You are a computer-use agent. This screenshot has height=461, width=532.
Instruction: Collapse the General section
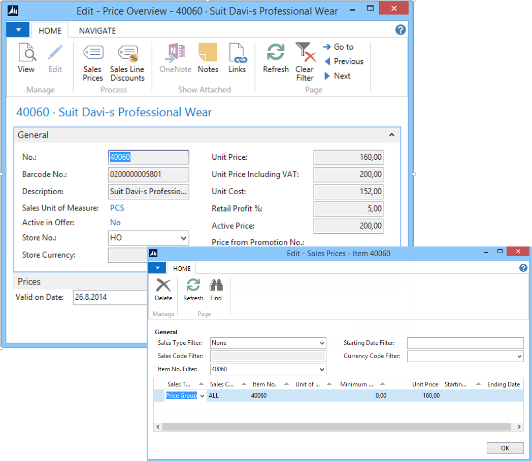coord(391,135)
